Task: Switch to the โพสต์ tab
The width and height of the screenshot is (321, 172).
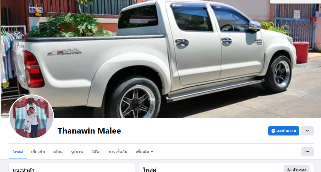Action: (18, 152)
